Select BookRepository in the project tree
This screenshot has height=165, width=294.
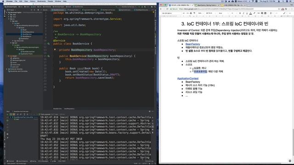(x=28, y=32)
